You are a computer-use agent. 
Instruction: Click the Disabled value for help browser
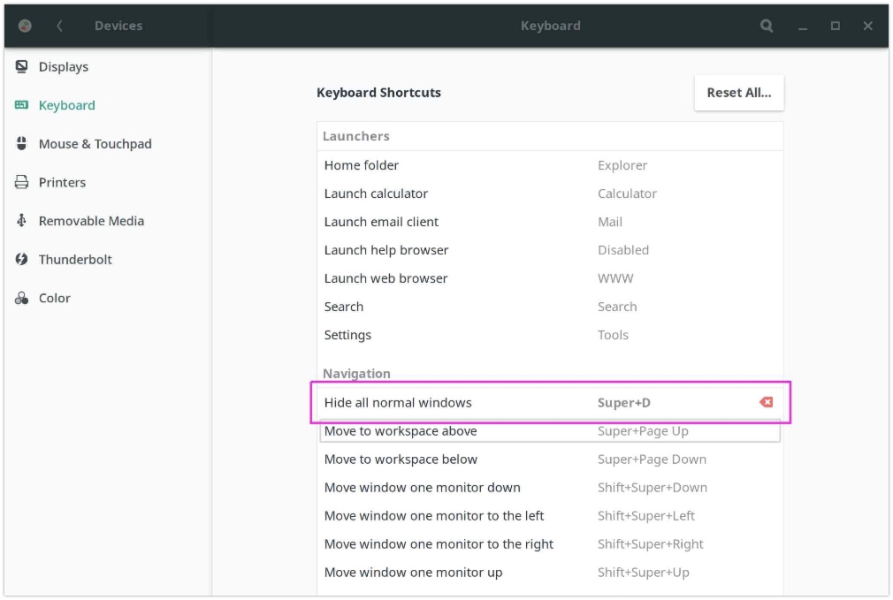point(622,250)
